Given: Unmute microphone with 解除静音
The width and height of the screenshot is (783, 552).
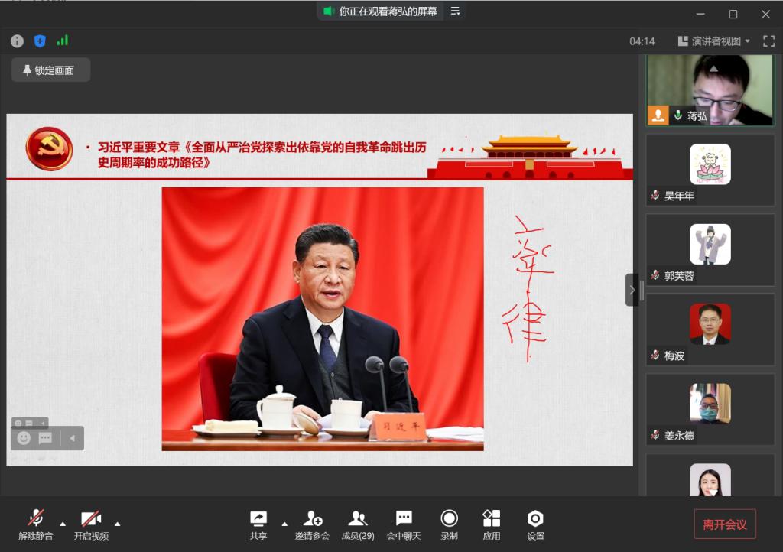Looking at the screenshot, I should pos(36,524).
